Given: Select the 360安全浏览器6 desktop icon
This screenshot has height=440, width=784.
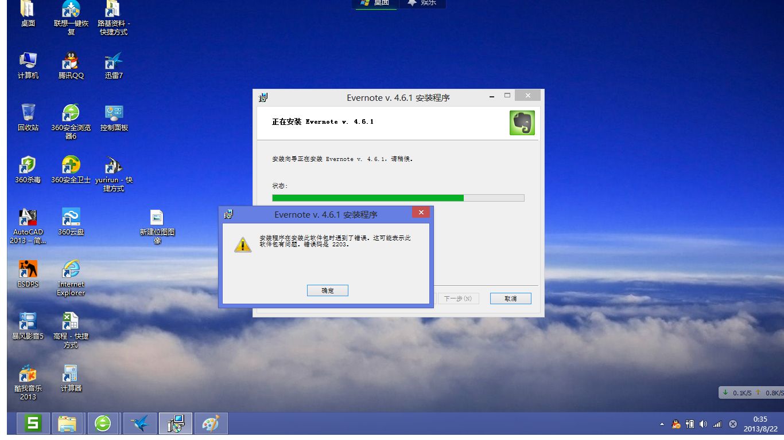Looking at the screenshot, I should point(71,121).
